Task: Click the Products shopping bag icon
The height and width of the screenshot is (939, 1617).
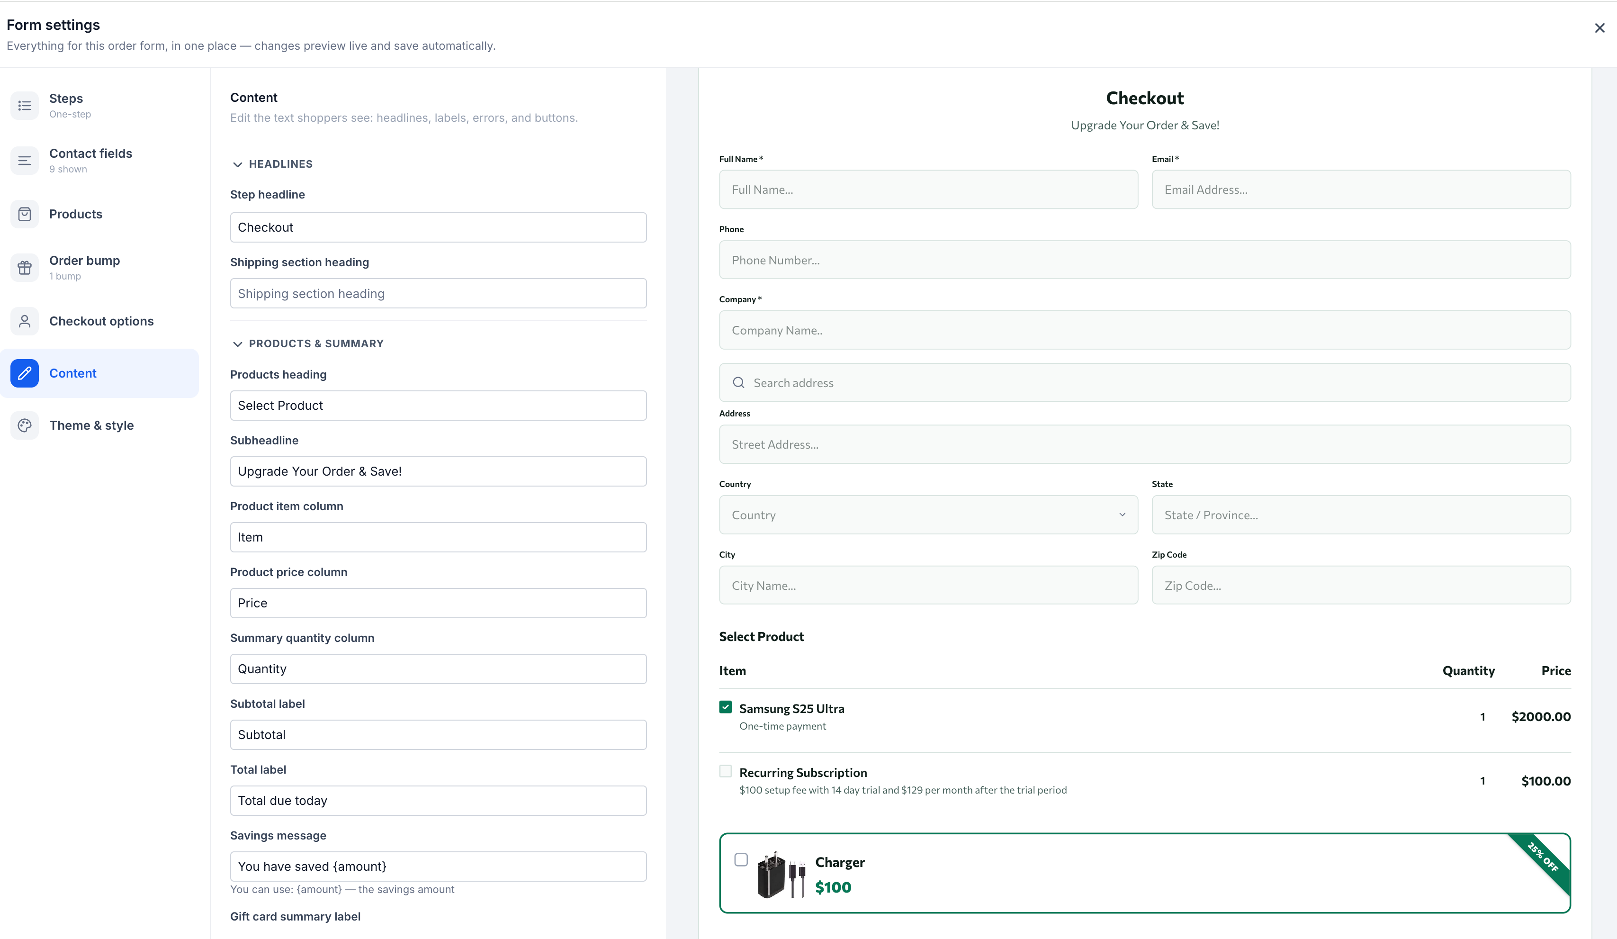Action: 24,214
